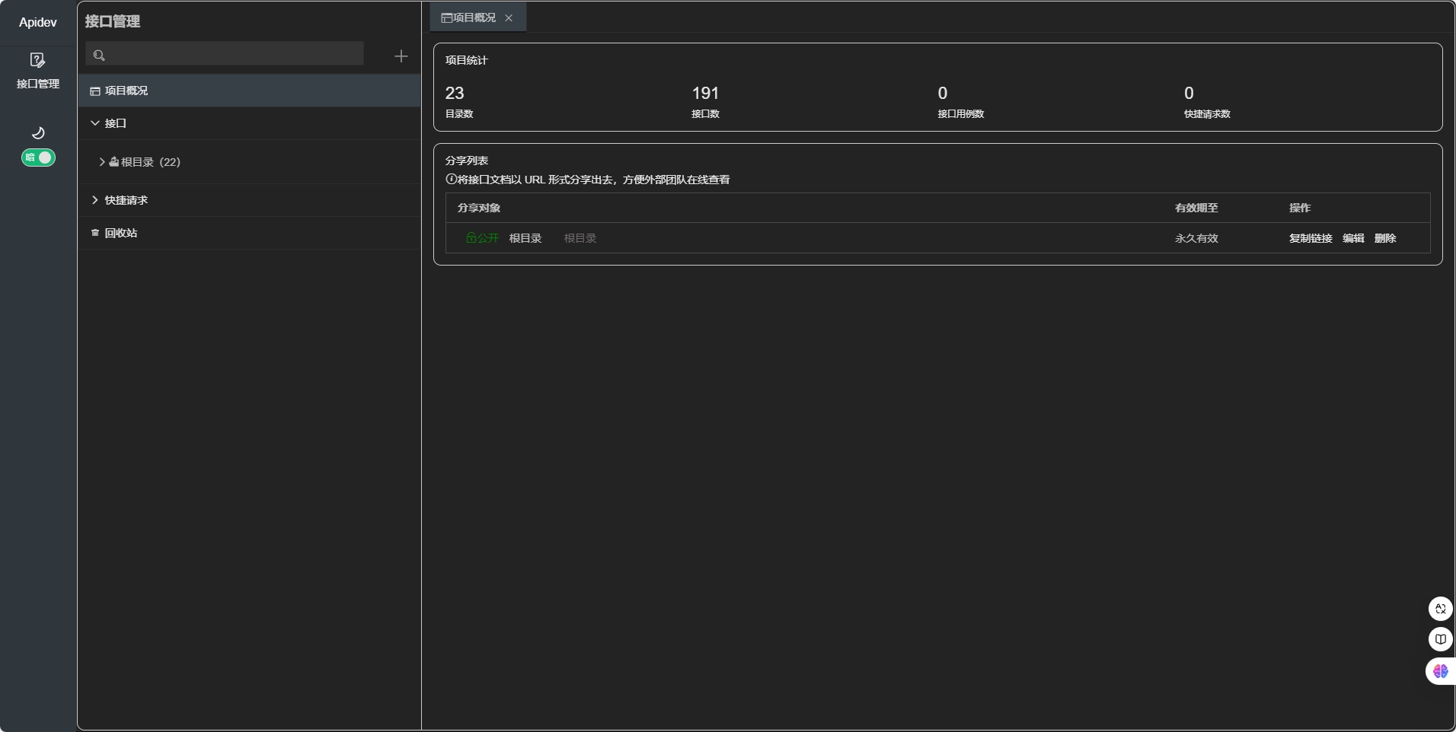Toggle the dark mode switch labeled 暗
Viewport: 1456px width, 732px height.
(38, 158)
